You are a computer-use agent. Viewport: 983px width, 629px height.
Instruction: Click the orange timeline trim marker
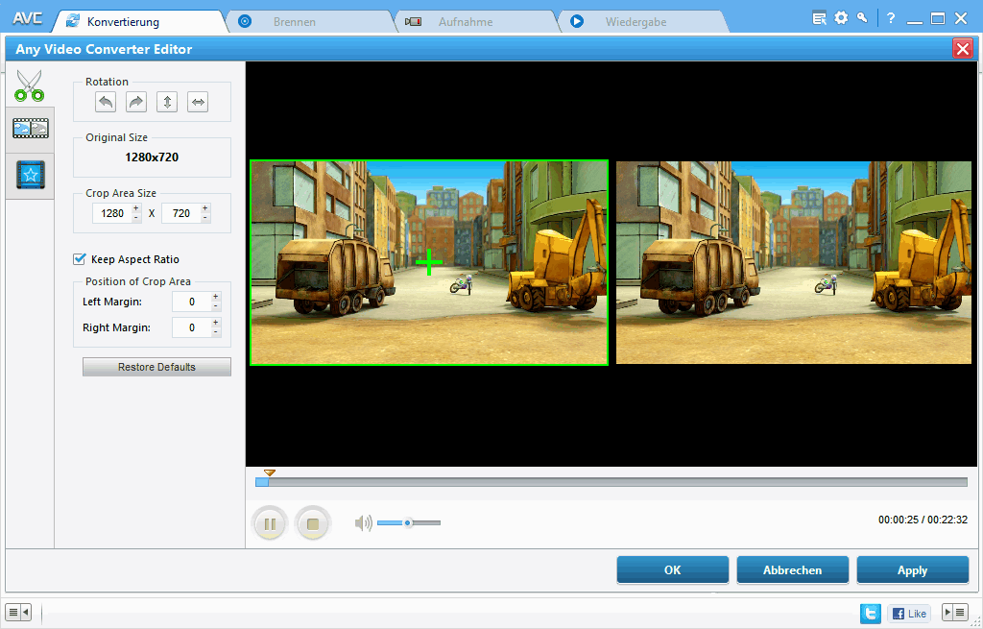[270, 472]
